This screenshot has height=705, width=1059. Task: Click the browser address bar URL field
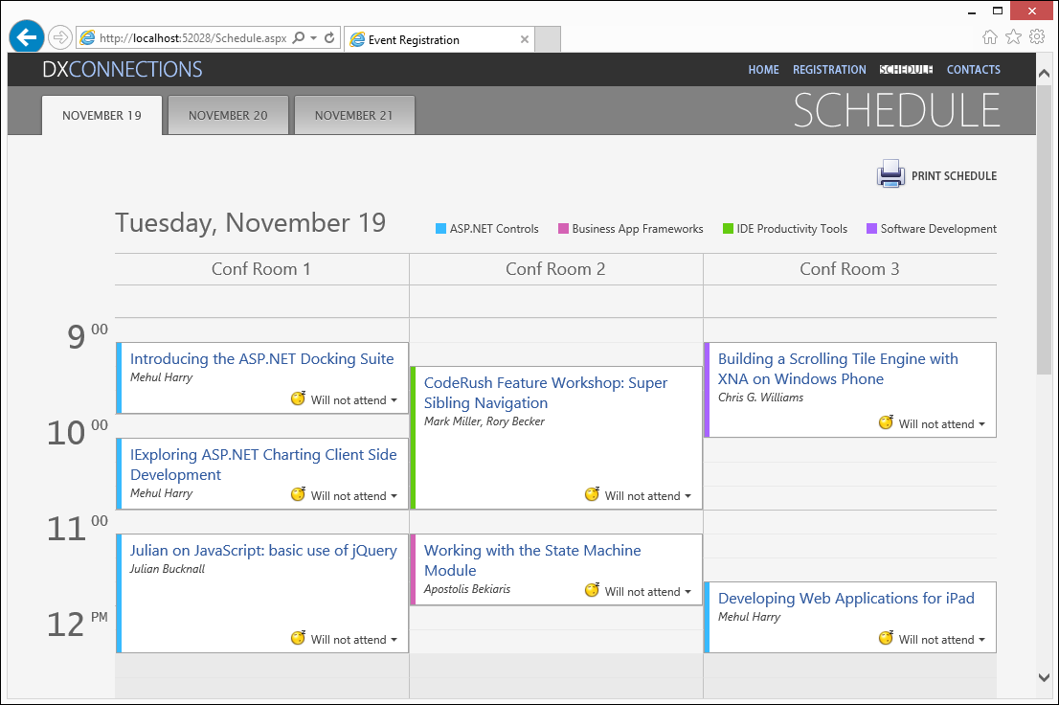coord(192,38)
